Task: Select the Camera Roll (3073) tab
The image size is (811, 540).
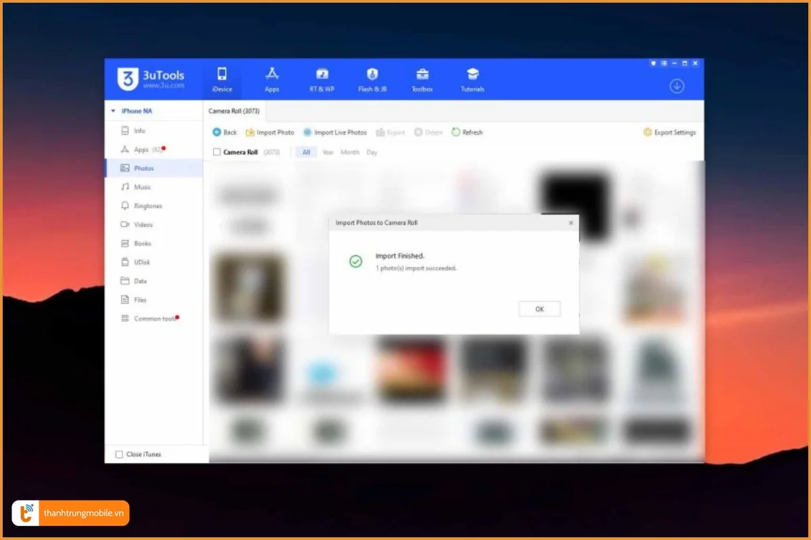Action: 234,111
